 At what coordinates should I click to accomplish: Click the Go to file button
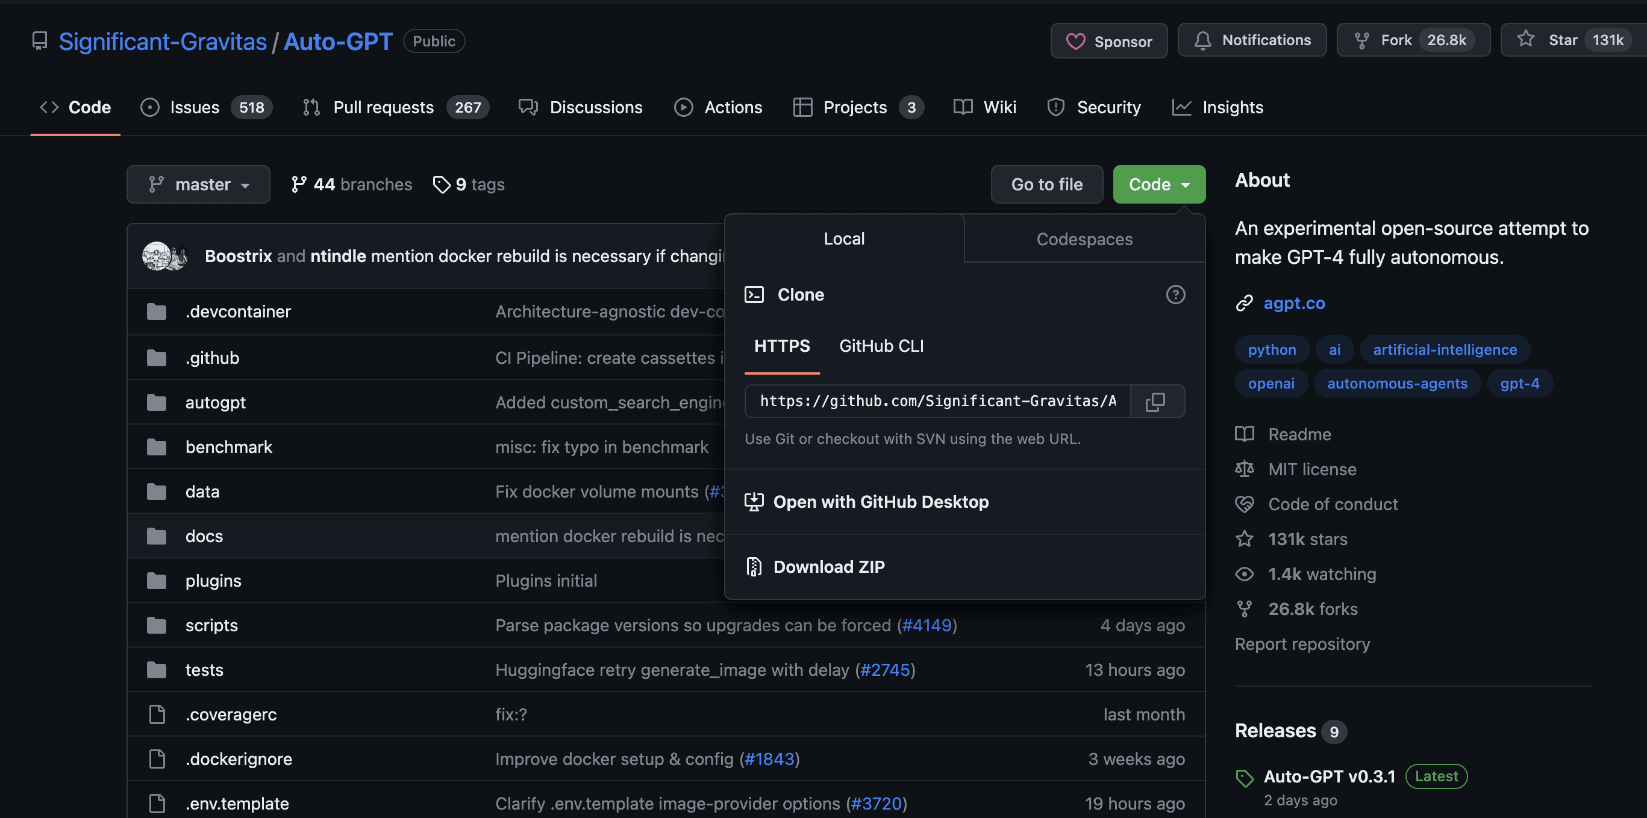pyautogui.click(x=1046, y=185)
